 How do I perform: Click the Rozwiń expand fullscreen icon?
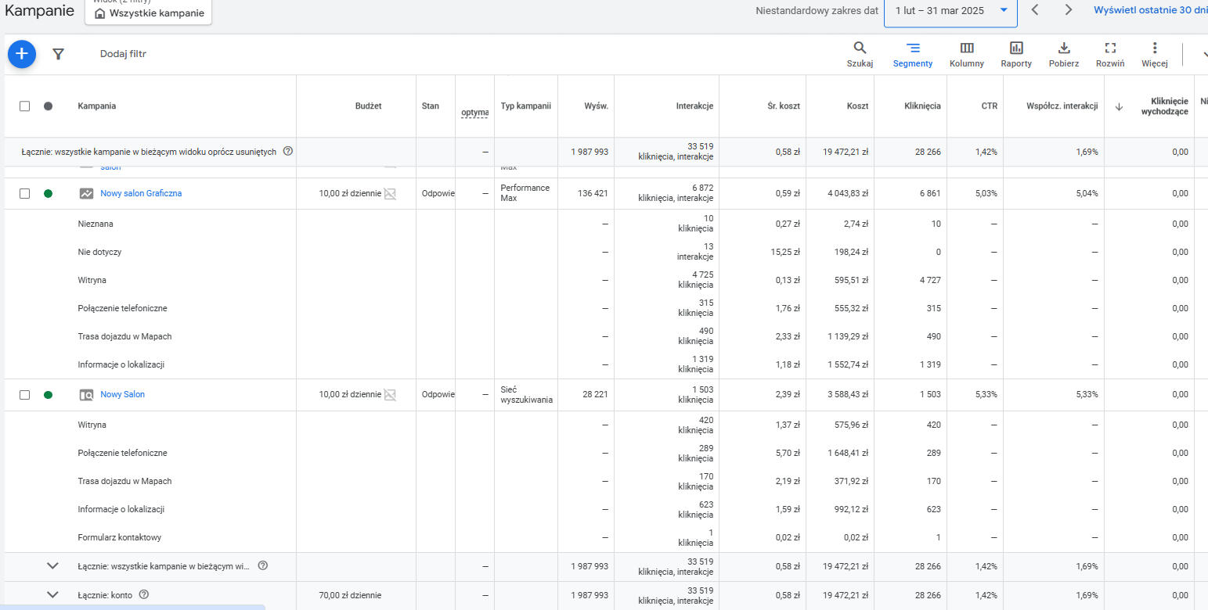(x=1110, y=55)
